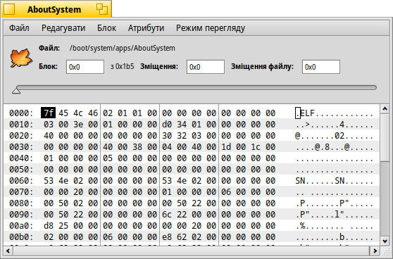393x259 pixels.
Task: Click byte 1c in row 0030
Action: 256,147
